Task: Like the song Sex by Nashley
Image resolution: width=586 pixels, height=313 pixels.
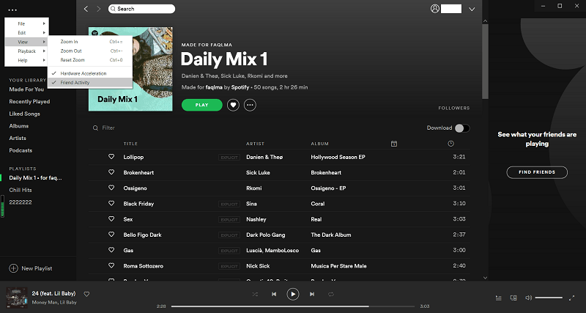Action: tap(111, 218)
